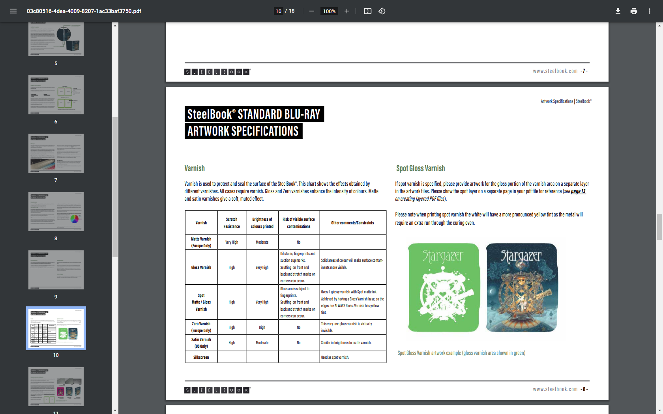Click document scrollbar up arrow
Screen dimensions: 663x414
point(659,25)
